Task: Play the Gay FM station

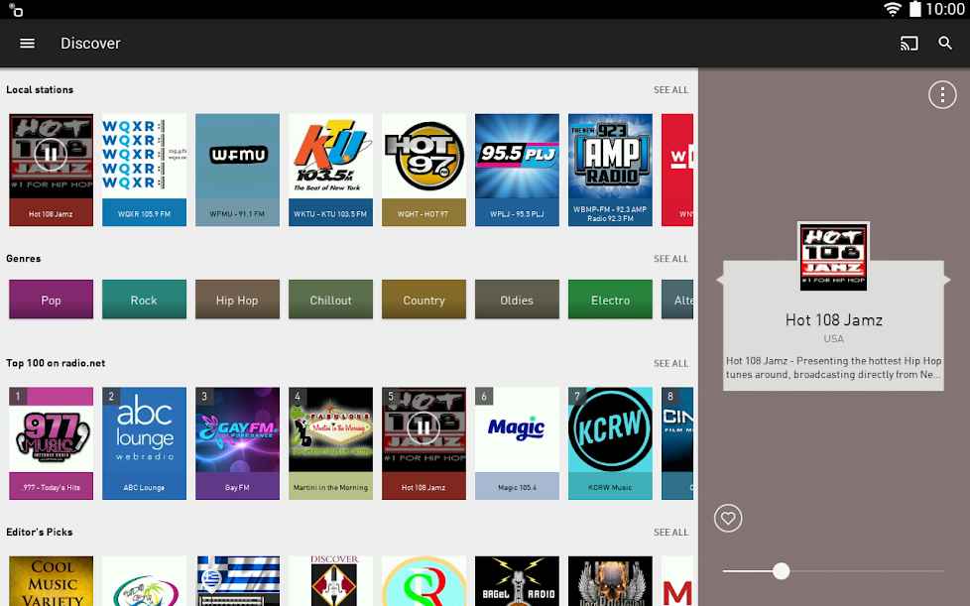Action: coord(238,443)
